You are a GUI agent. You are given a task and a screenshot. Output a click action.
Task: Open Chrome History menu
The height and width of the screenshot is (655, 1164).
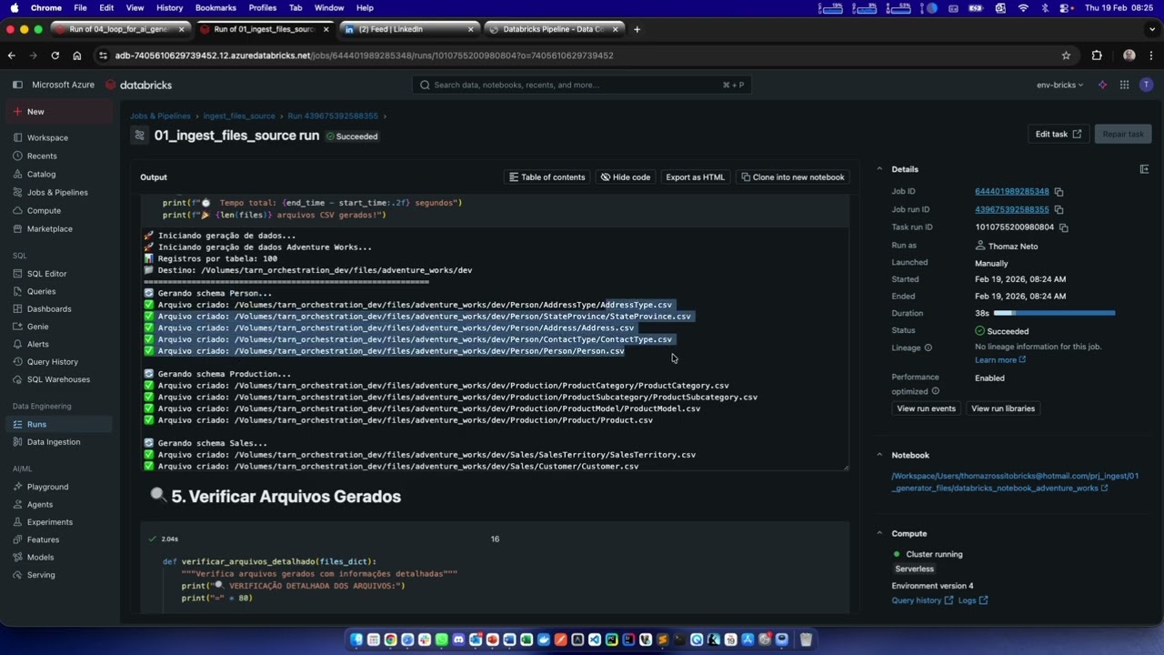[x=169, y=7]
